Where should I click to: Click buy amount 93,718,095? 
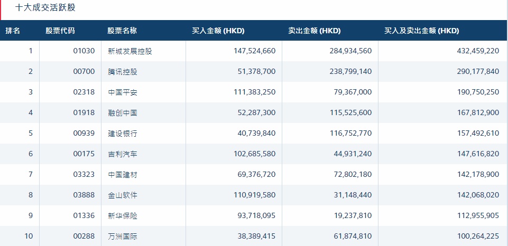click(256, 215)
